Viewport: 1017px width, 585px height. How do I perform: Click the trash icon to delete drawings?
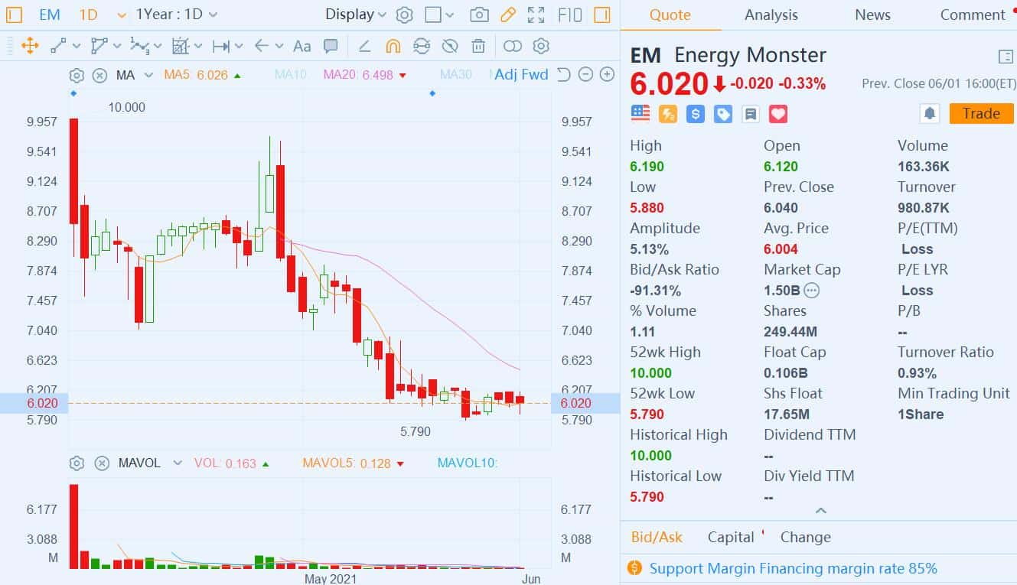[x=478, y=46]
